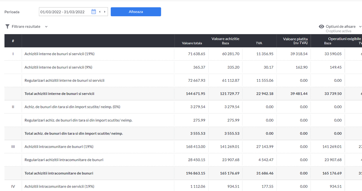
Task: Click value 1 112.06
Action: coord(198,186)
